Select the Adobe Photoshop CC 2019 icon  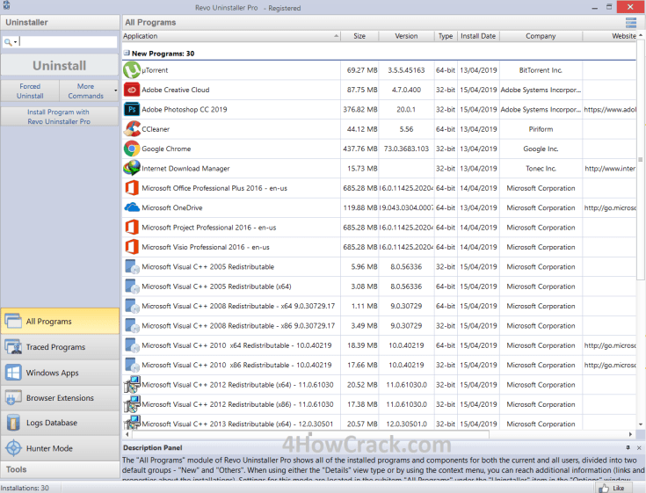coord(132,110)
